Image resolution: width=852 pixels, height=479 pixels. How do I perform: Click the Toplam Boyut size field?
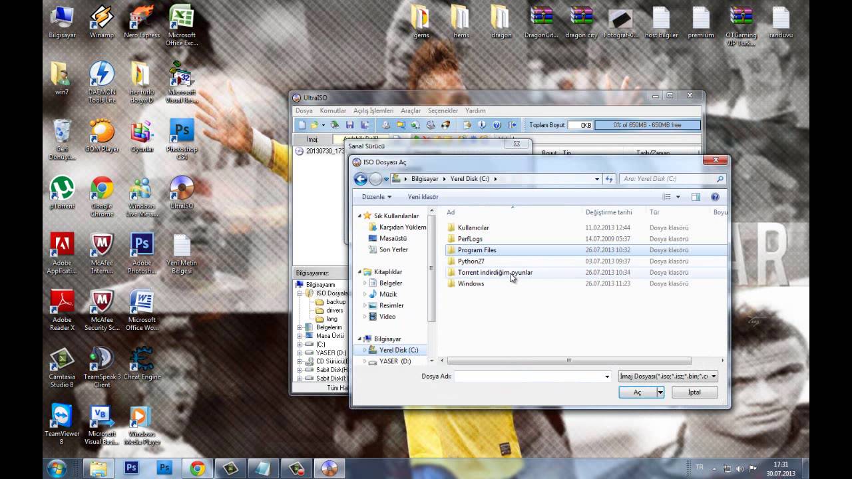click(580, 125)
